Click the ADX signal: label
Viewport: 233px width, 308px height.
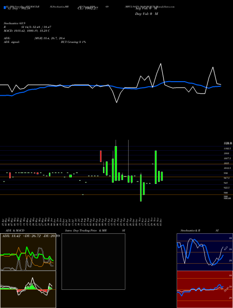click(12, 42)
